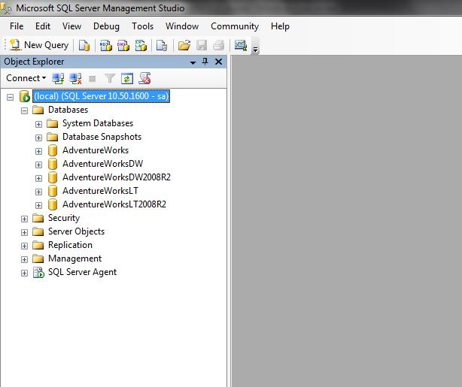Expand the AdventureWorksLT2008R2 database node
462x387 pixels.
38,205
